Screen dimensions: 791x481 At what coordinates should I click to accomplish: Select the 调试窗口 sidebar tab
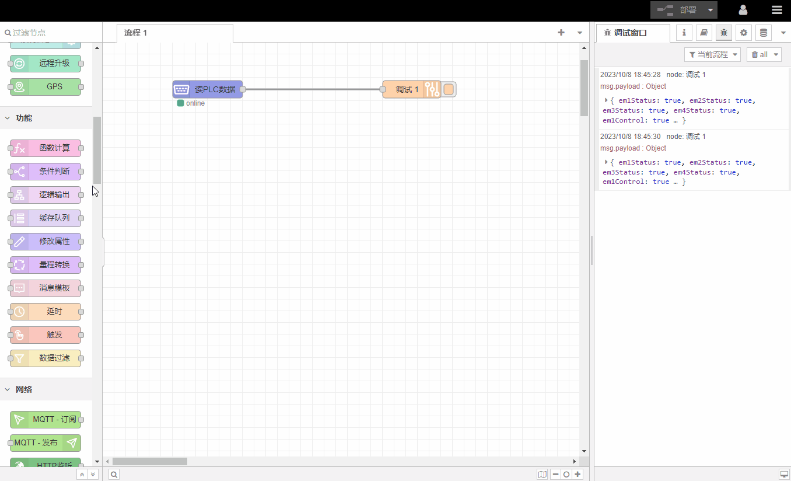pyautogui.click(x=632, y=33)
